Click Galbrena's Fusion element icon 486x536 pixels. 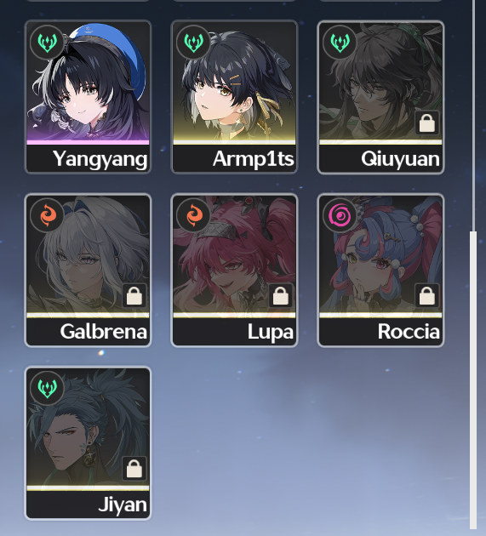coord(47,215)
